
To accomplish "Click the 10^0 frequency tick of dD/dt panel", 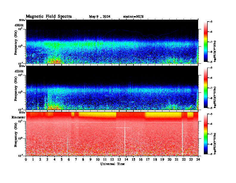I will [x=20, y=92].
